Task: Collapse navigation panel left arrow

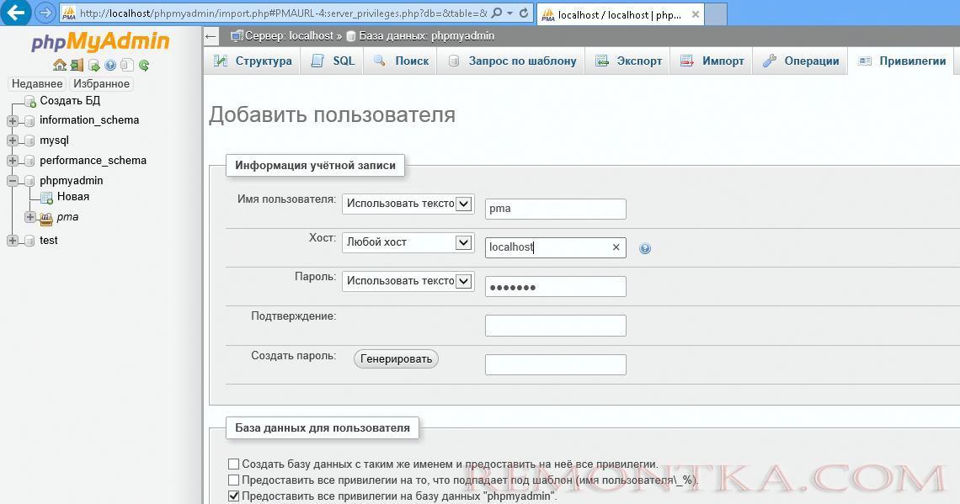Action: (211, 36)
